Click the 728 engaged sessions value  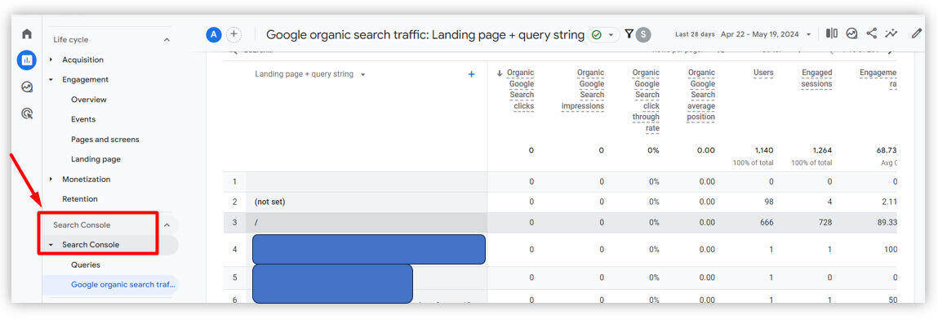(x=825, y=222)
